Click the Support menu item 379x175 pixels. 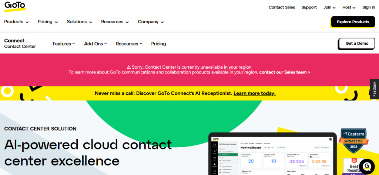click(309, 7)
